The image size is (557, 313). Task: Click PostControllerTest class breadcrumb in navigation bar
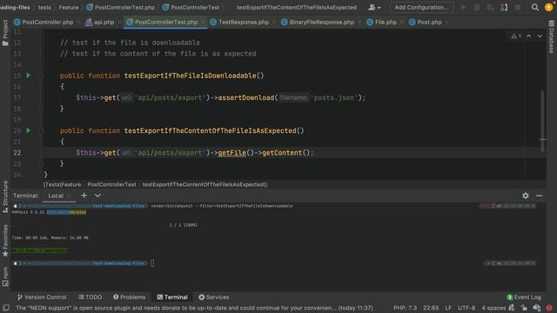point(191,7)
